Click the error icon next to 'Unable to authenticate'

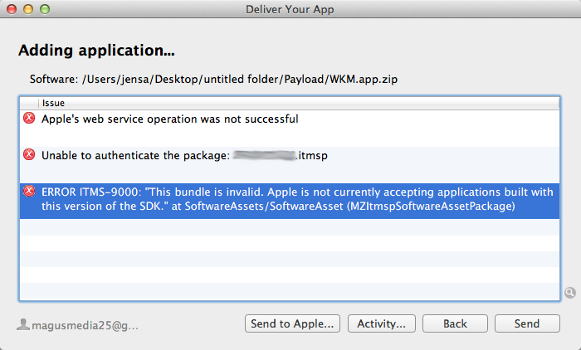(29, 154)
